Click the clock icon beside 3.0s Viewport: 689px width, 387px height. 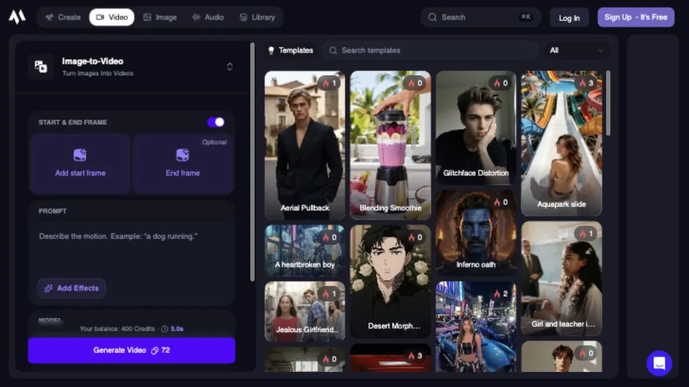[165, 328]
